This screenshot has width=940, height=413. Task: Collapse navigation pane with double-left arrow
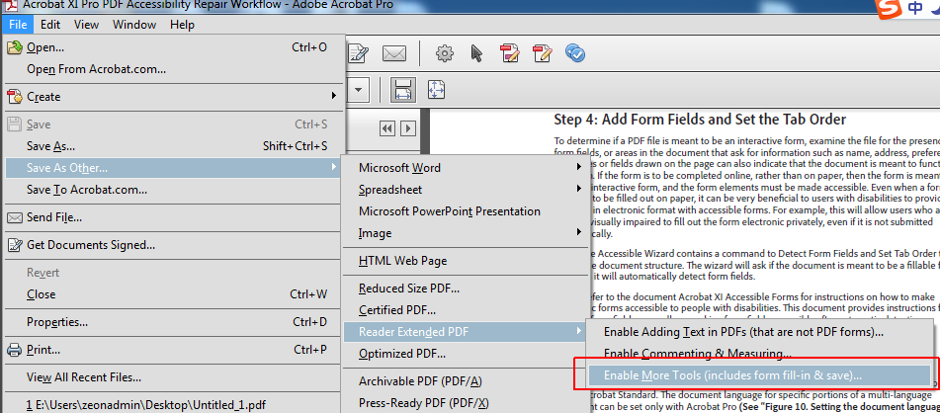click(x=387, y=128)
